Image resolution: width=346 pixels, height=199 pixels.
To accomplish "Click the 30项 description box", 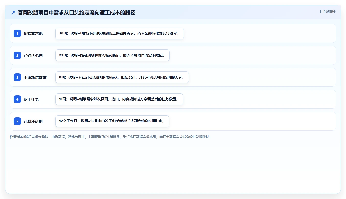I will [120, 33].
